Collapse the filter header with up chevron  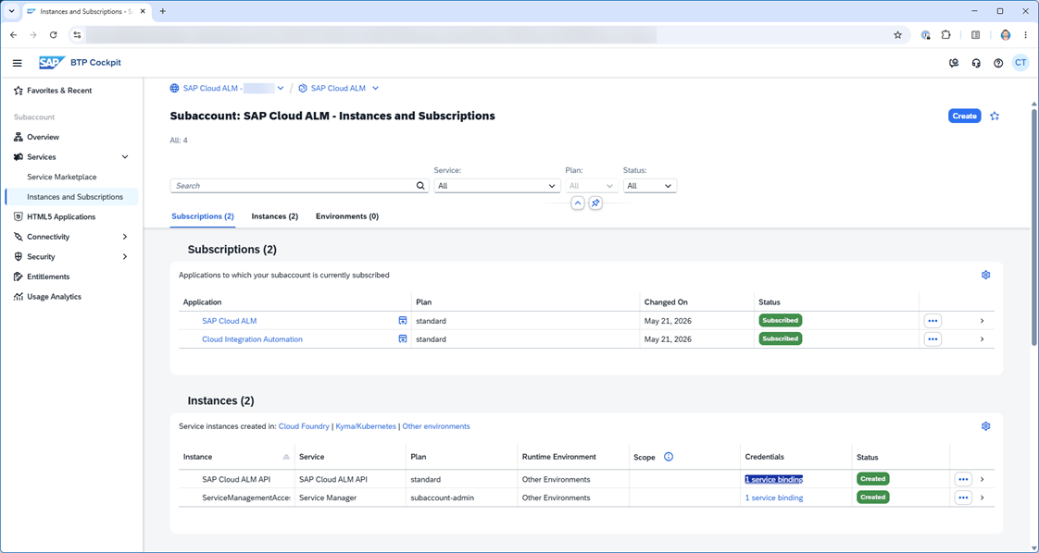[x=578, y=203]
